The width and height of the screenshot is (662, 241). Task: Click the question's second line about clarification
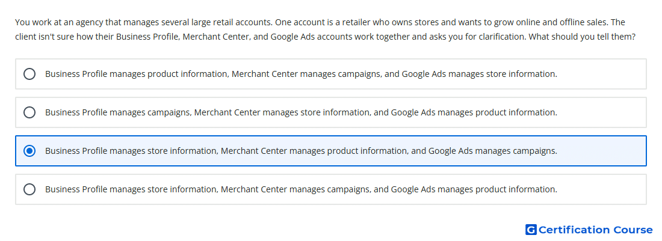point(325,37)
